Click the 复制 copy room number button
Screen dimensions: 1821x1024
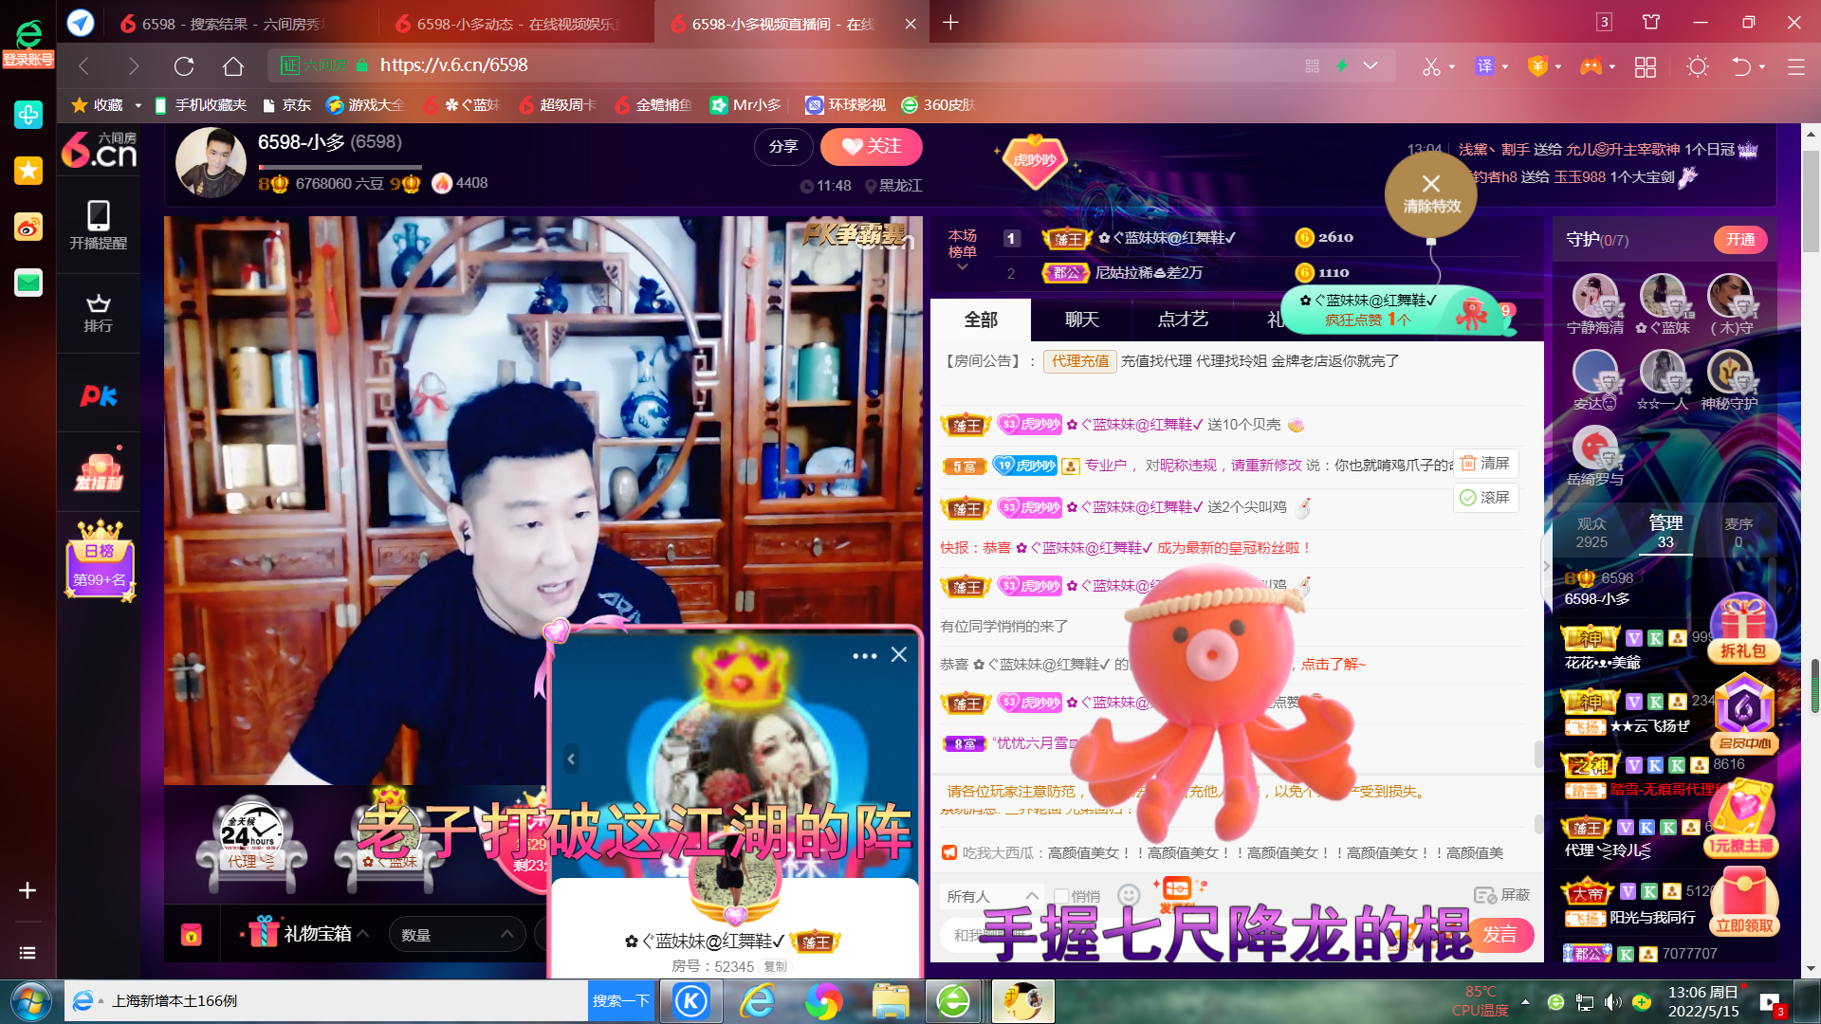pos(775,966)
